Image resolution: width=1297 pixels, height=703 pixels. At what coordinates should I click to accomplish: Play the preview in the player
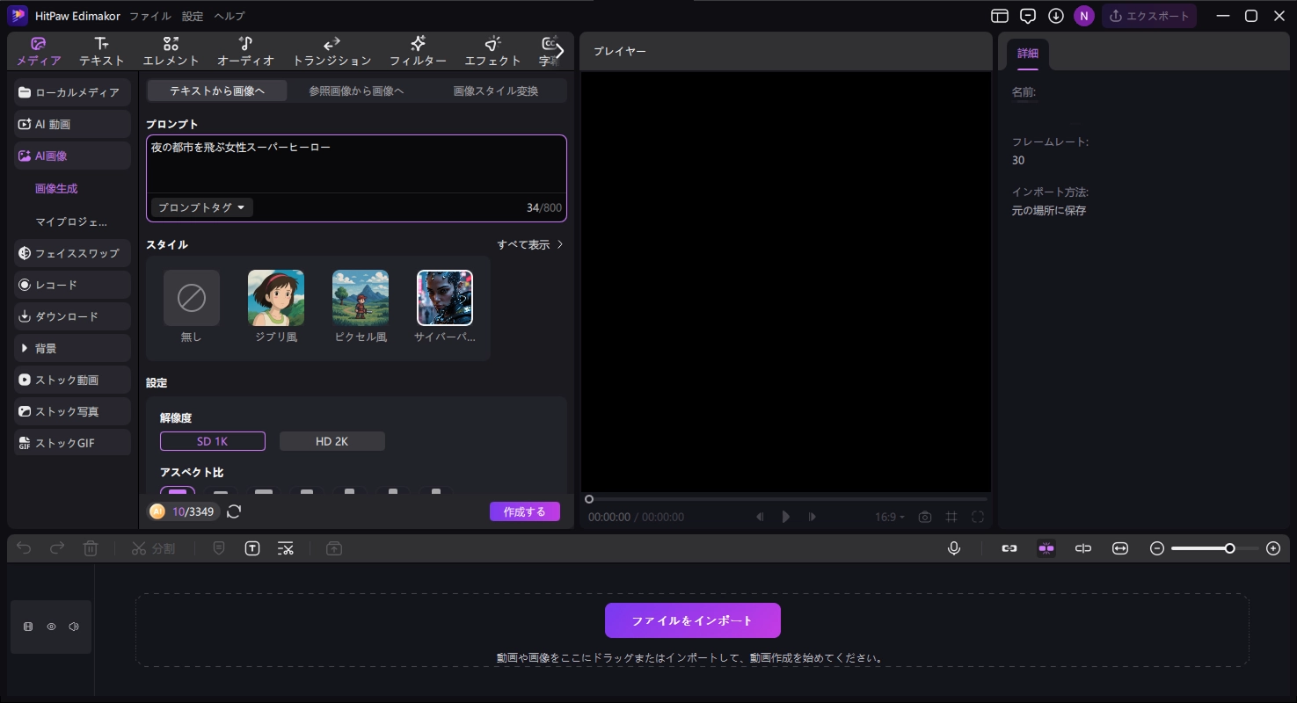[x=786, y=517]
